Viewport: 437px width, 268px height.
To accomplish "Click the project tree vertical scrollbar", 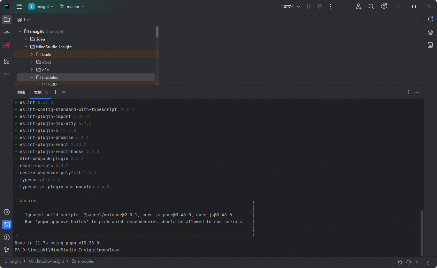I will click(157, 32).
